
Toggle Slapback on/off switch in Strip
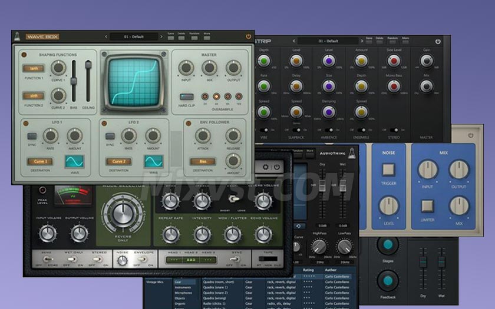click(296, 130)
